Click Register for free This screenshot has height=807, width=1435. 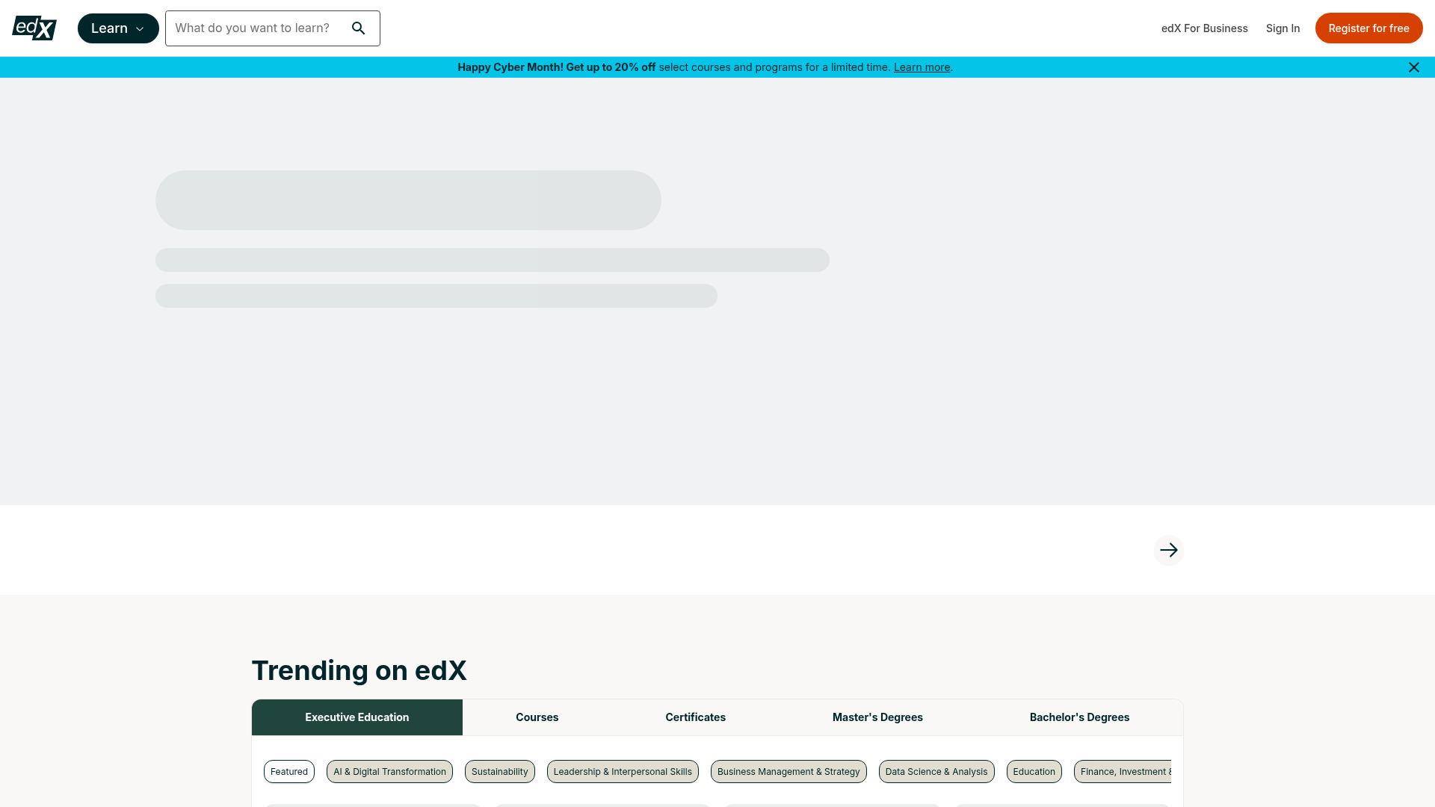1368,28
